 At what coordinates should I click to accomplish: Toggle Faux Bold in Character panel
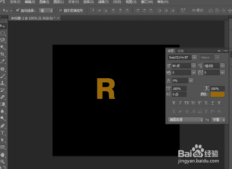(174, 103)
